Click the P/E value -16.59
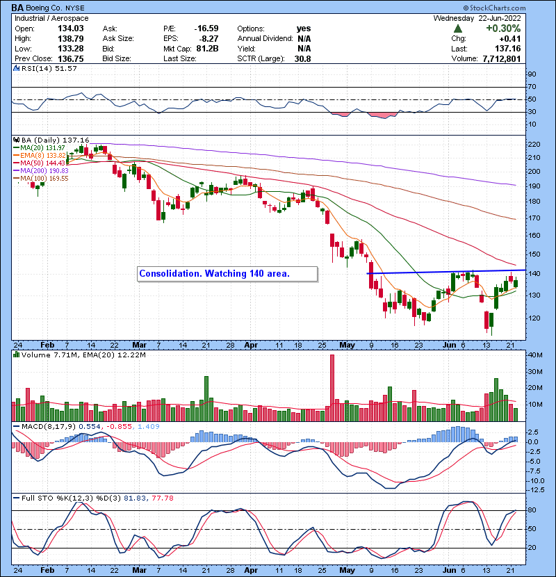Screen dimensions: 556x577 206,29
